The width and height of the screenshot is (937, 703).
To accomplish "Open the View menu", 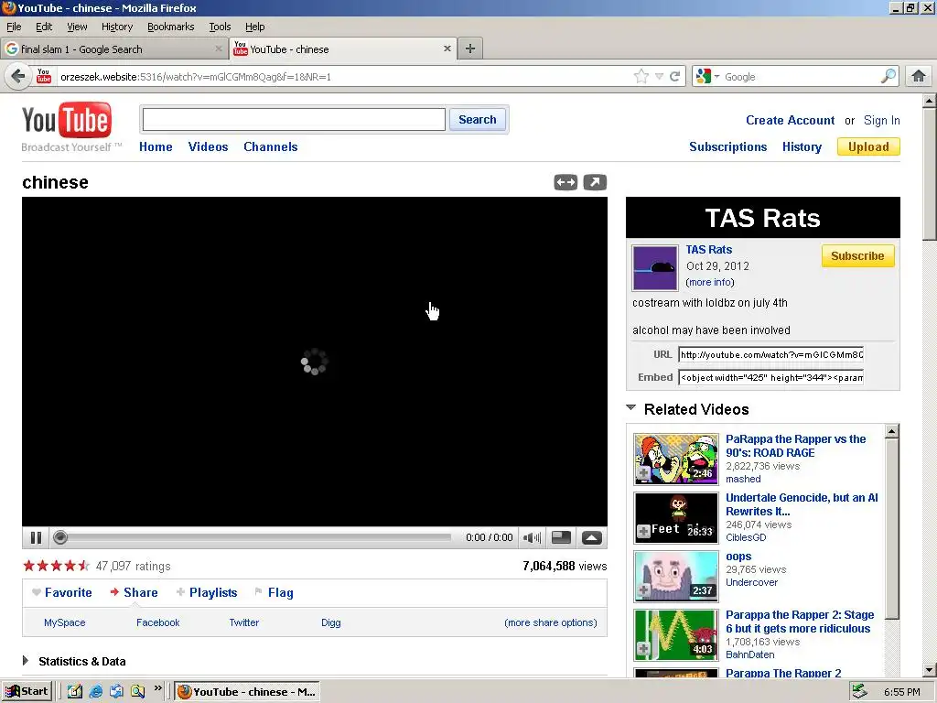I will pyautogui.click(x=77, y=27).
